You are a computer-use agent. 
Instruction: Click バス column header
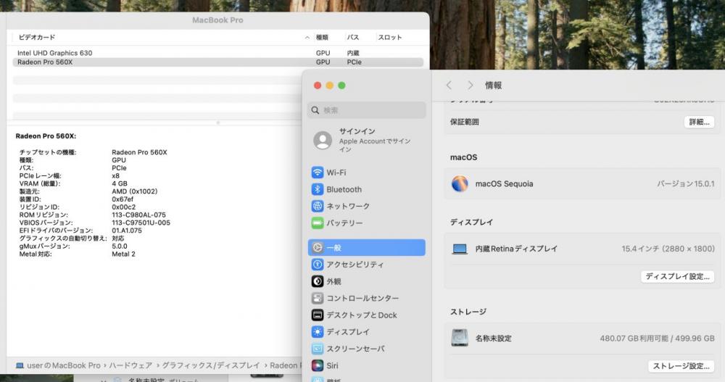coord(353,38)
